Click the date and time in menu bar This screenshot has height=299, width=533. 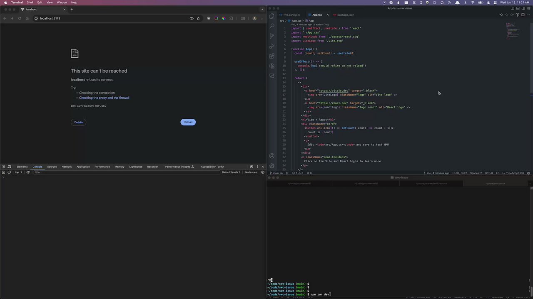click(x=515, y=2)
